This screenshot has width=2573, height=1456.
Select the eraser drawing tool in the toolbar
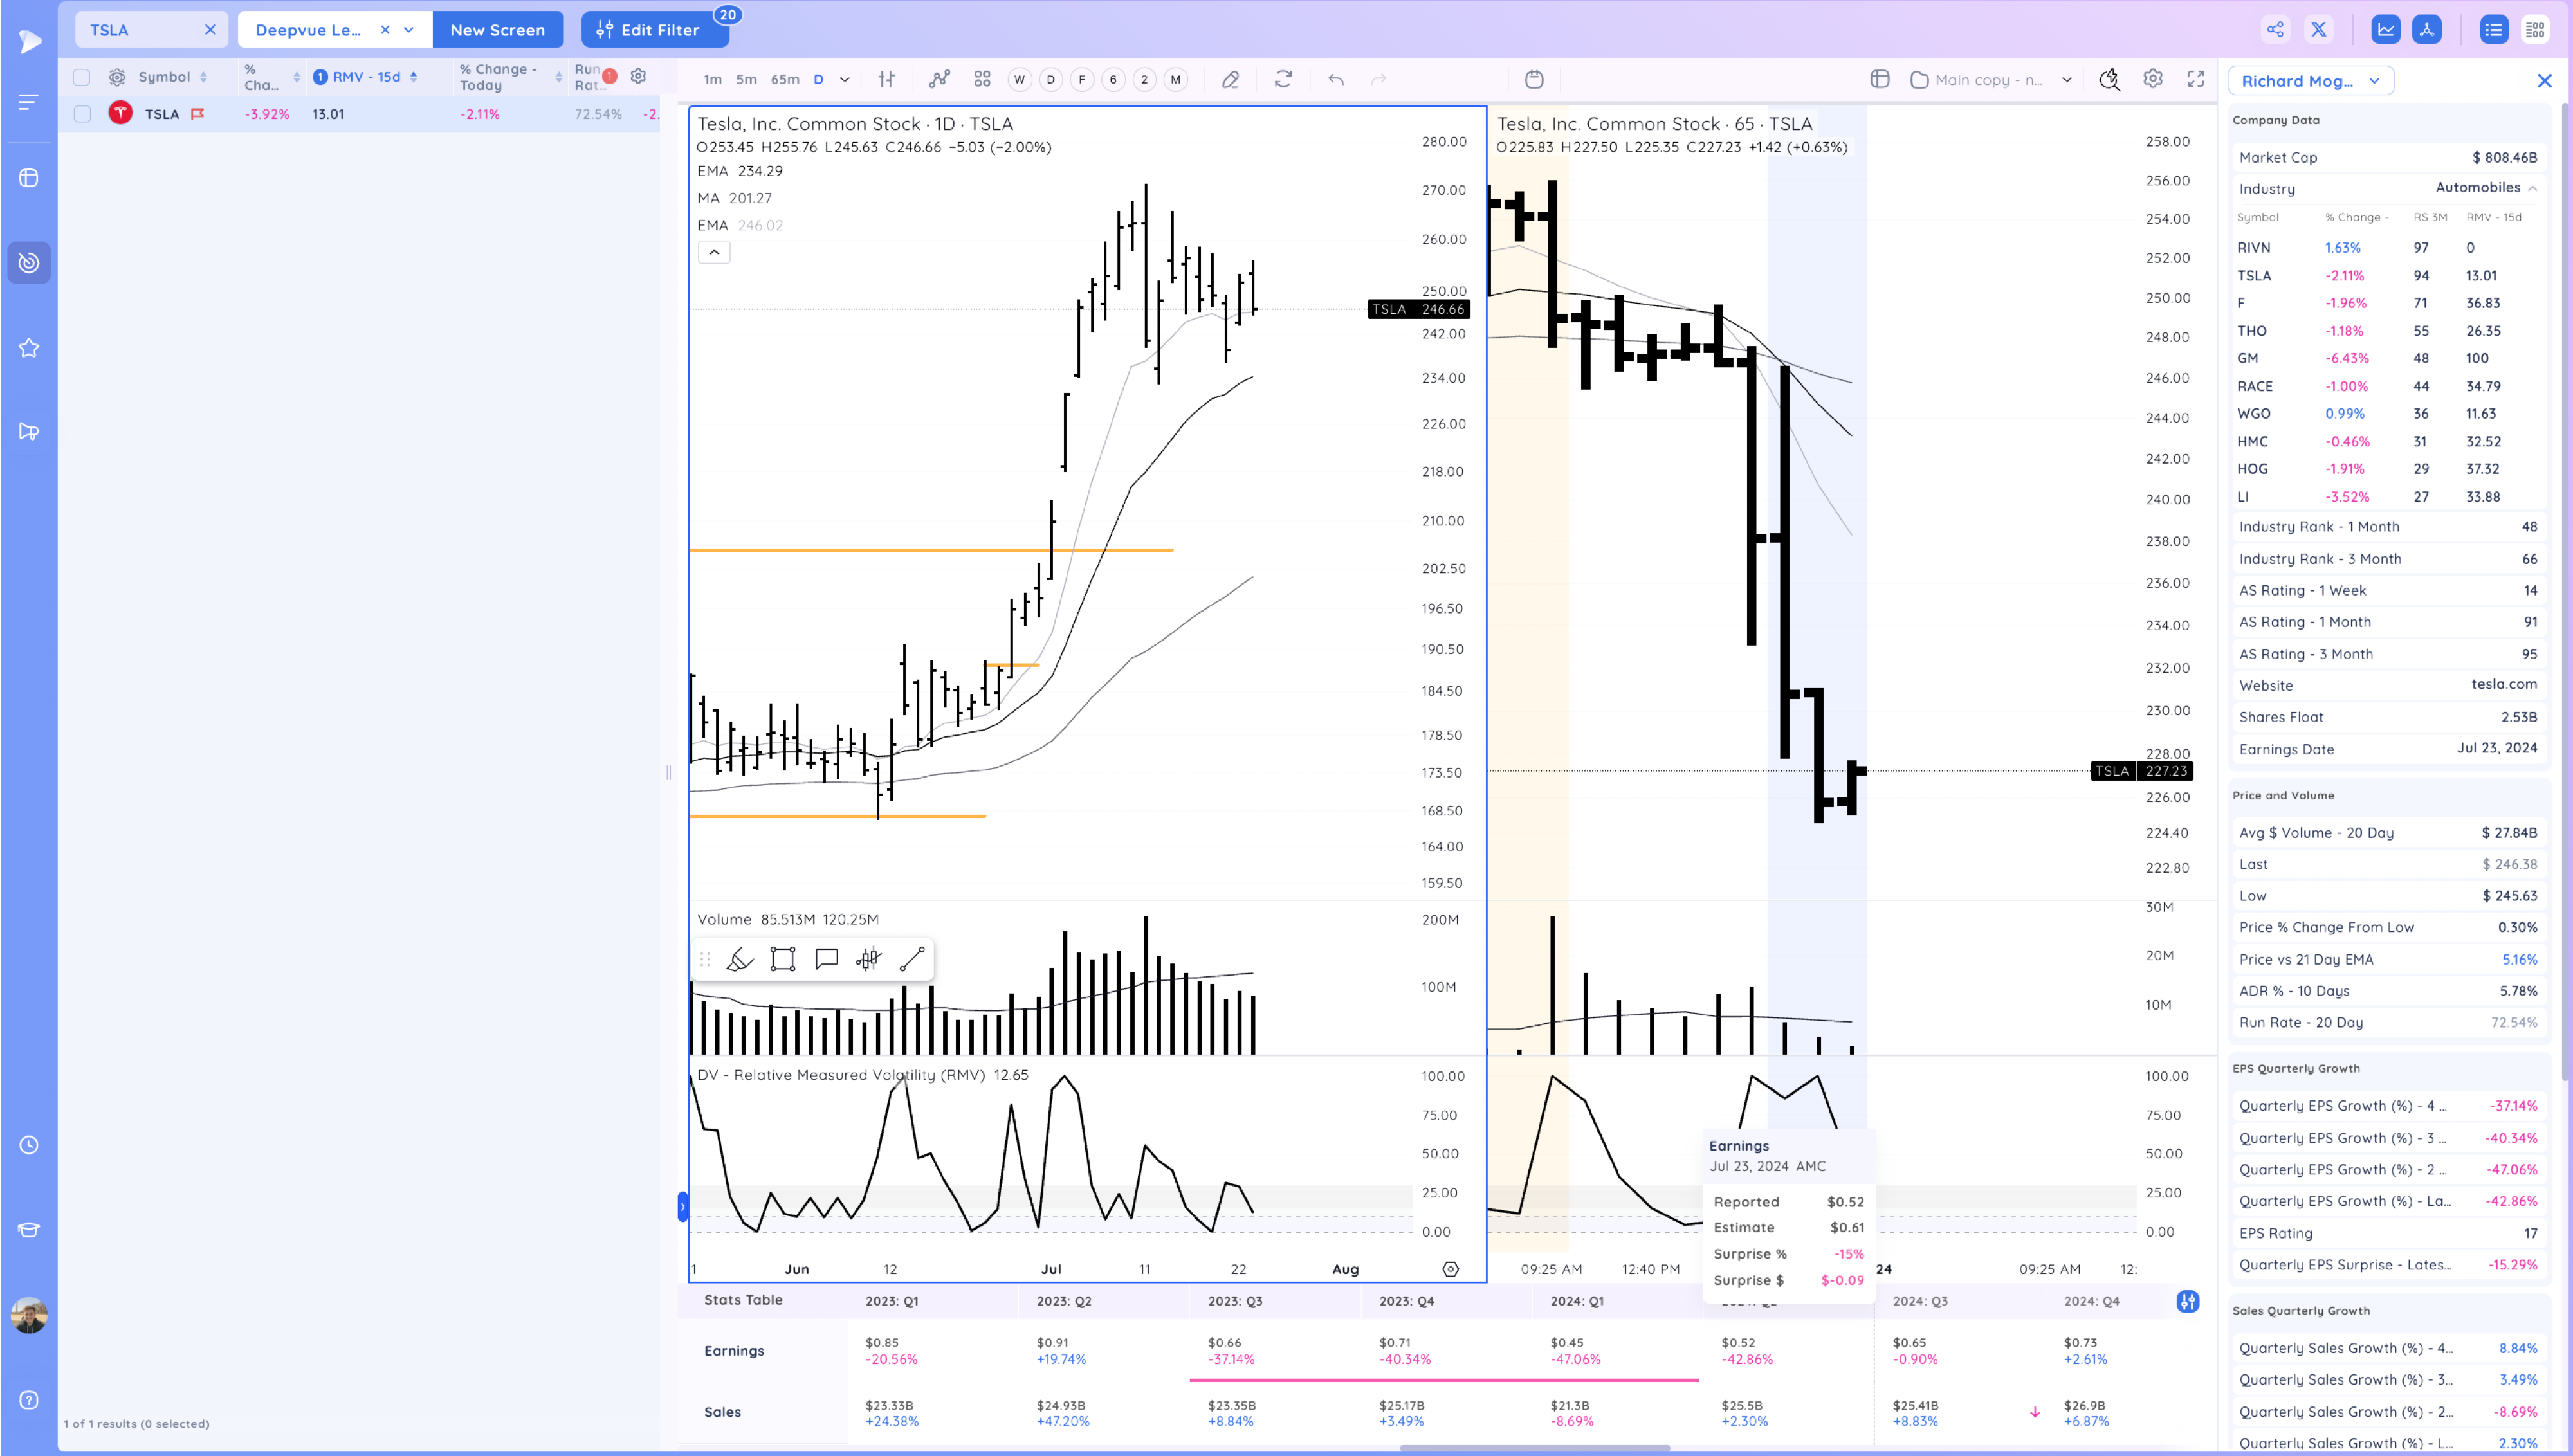pos(1230,80)
